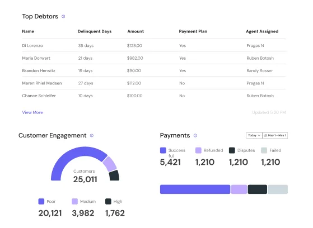Click the dark Disputes segment of payments bar
The image size is (313, 228).
258,189
